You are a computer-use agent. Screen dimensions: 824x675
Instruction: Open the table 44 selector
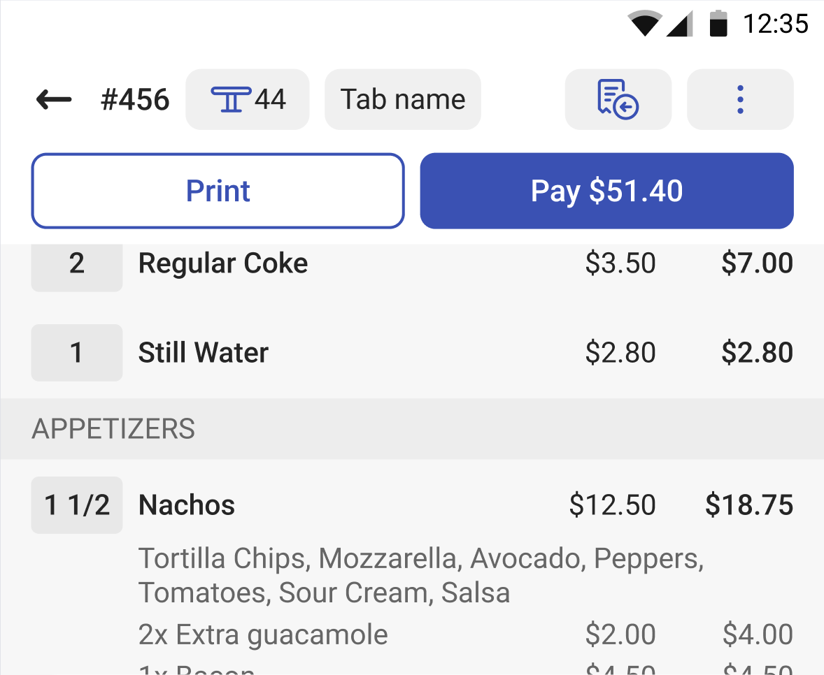[x=247, y=100]
